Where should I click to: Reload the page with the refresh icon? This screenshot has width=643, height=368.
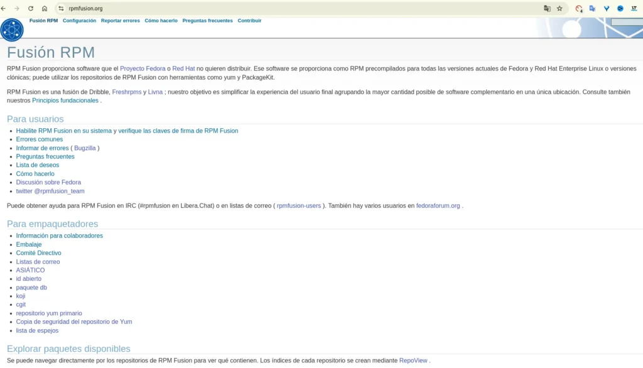pyautogui.click(x=31, y=8)
